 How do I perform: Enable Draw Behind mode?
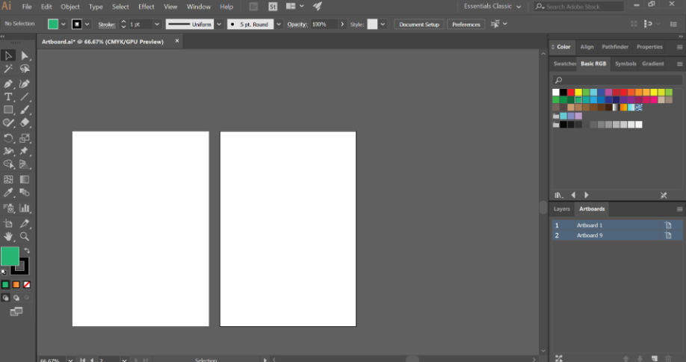click(16, 298)
